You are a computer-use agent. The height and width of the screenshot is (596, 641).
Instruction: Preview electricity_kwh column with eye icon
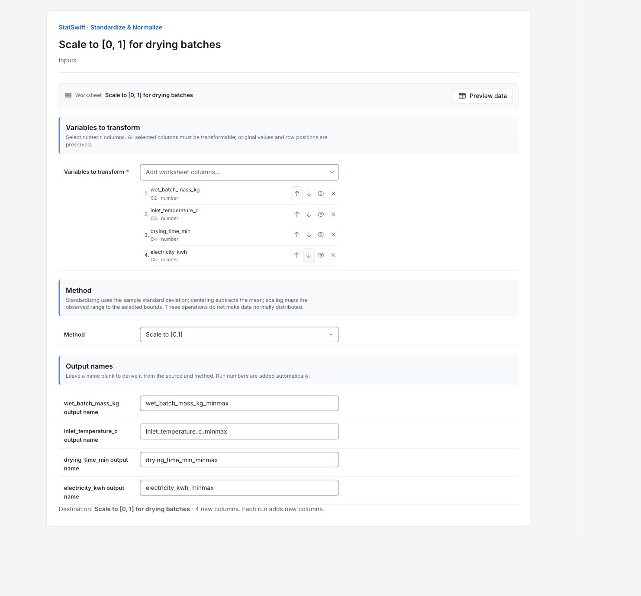321,255
